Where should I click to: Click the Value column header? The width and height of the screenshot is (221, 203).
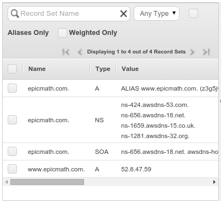[130, 69]
